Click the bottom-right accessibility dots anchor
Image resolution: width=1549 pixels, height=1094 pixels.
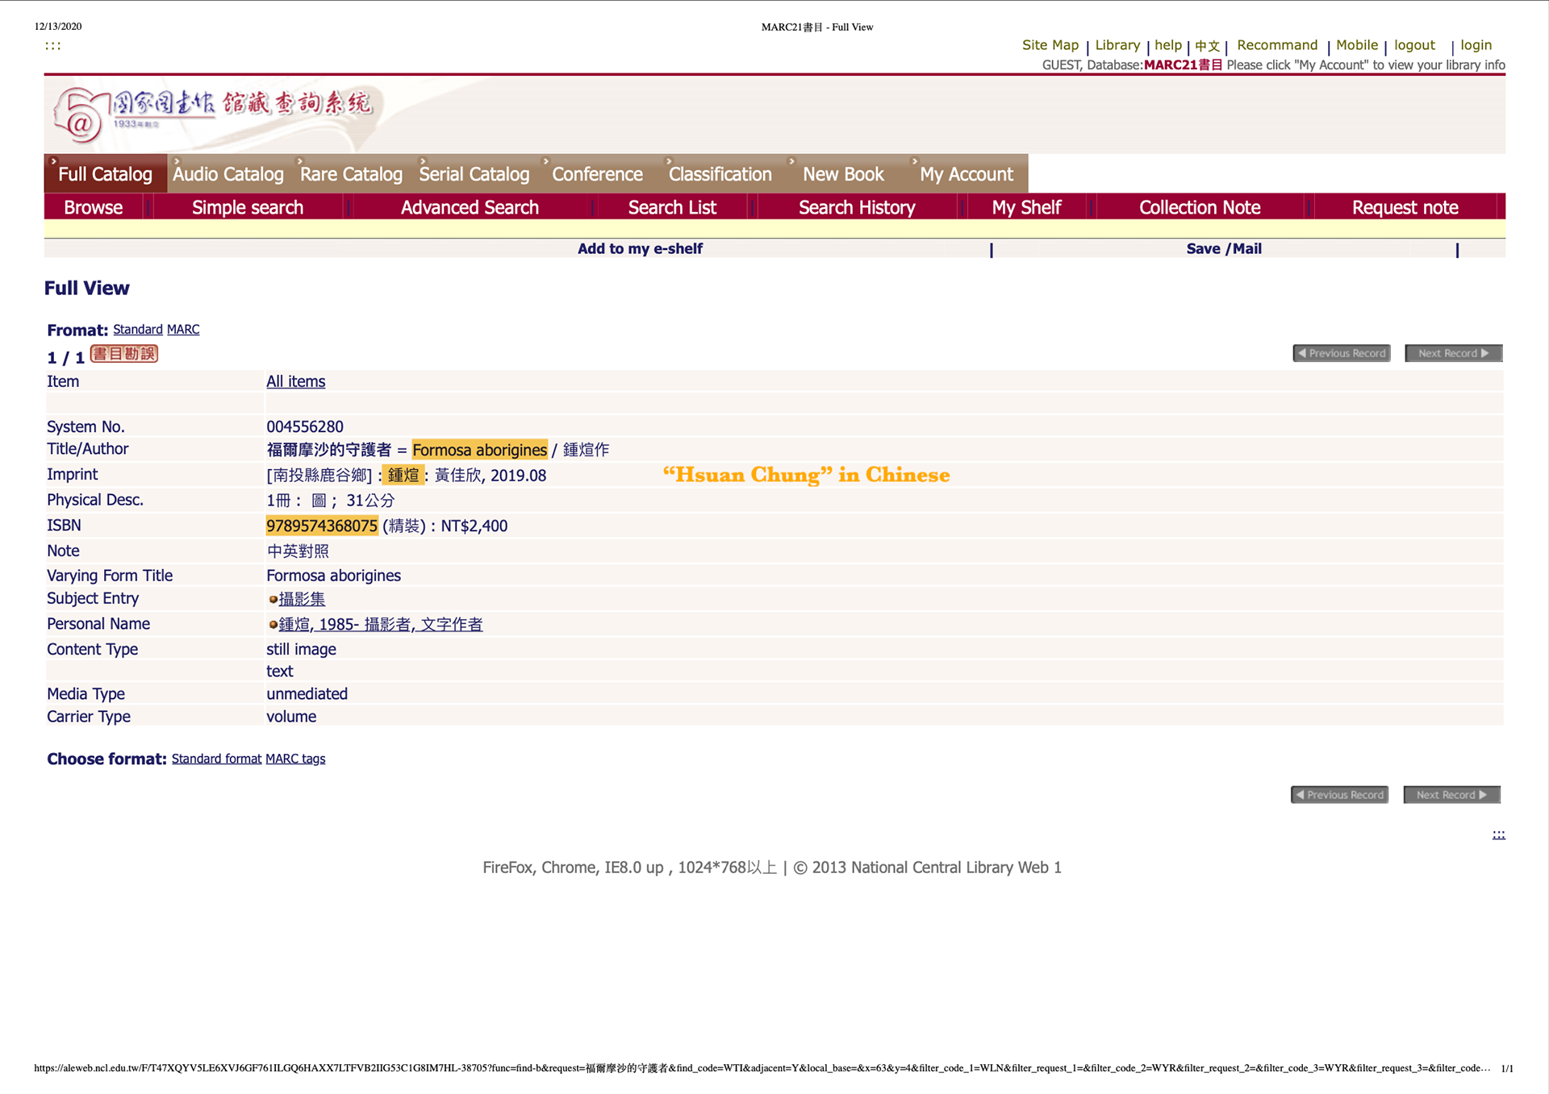click(x=1498, y=834)
